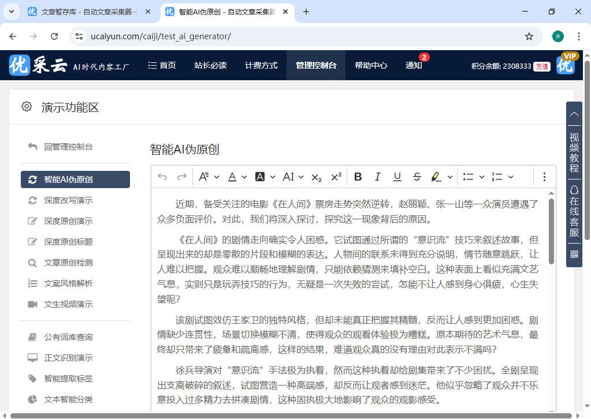Switch to the 文章暂存库 browser tab
This screenshot has width=591, height=419.
pyautogui.click(x=87, y=12)
